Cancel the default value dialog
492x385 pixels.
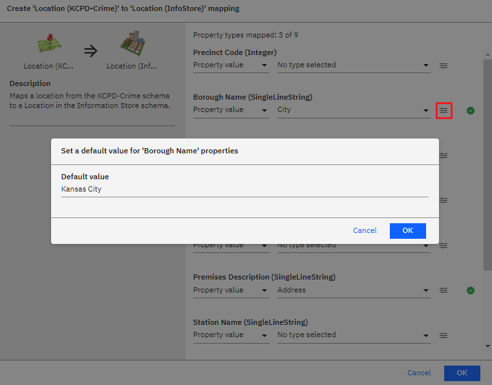point(365,230)
